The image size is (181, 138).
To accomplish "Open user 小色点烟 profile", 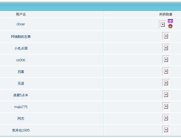I will [21, 48].
